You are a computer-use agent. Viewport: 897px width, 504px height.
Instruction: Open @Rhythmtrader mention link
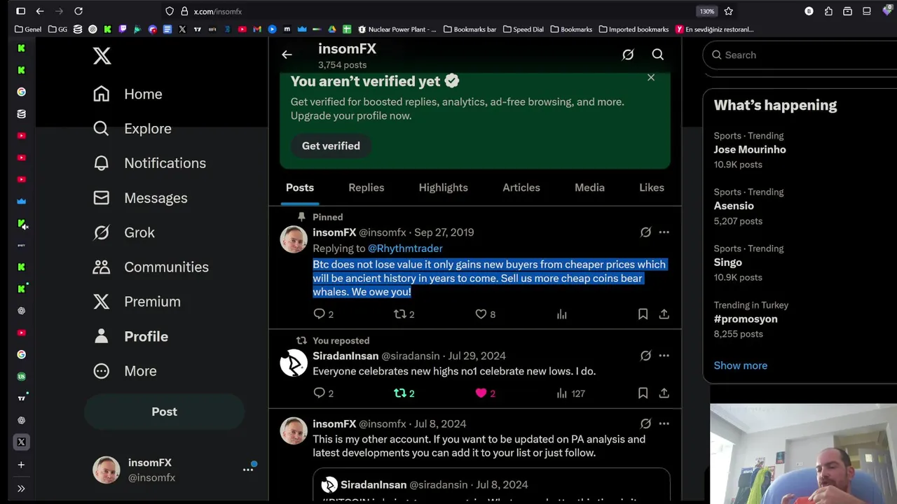(x=405, y=248)
